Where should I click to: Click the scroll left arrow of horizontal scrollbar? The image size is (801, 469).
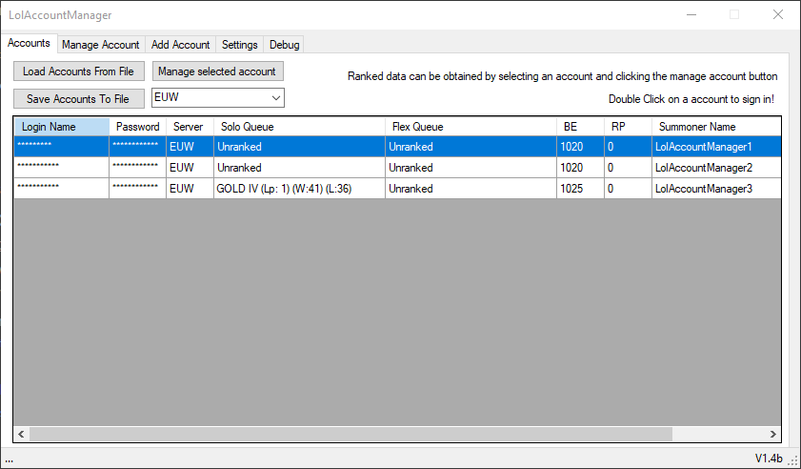point(22,435)
